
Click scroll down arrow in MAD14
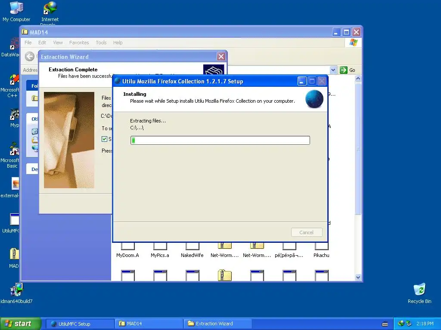(358, 277)
